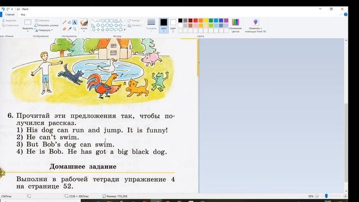Screen dimensions: 359x202
Task: Collapse the ribbon with the chevron
Action: click(x=341, y=15)
